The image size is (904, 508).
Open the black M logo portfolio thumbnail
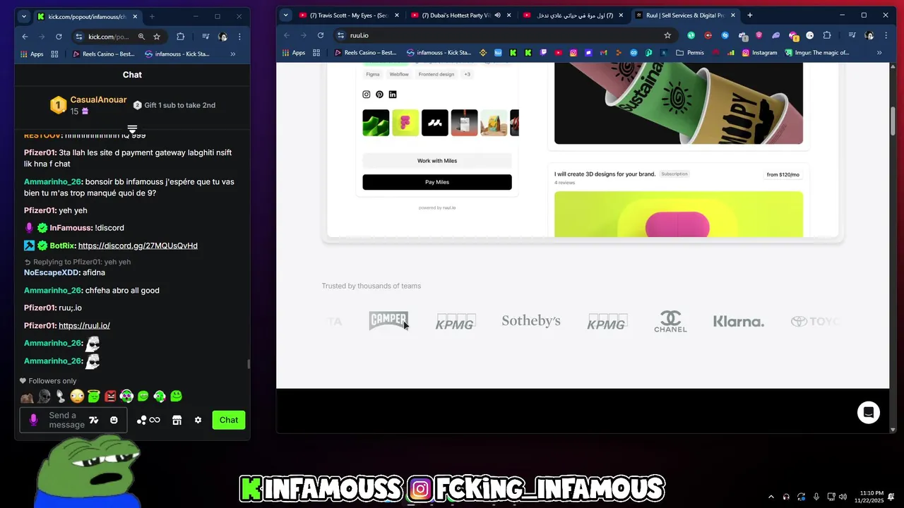[435, 123]
